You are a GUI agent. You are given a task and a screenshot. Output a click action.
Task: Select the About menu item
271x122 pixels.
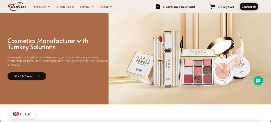tap(104, 7)
